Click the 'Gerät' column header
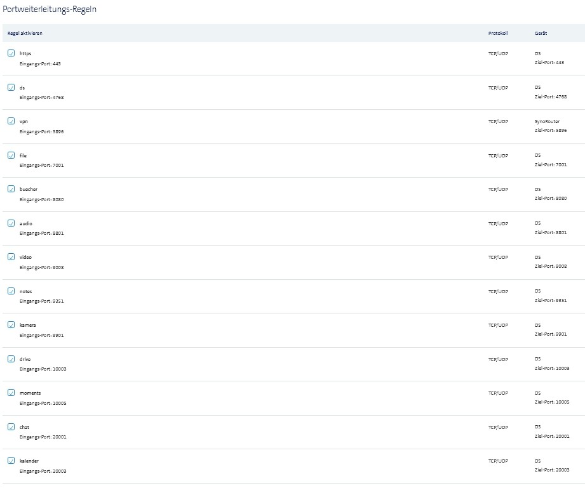 [x=541, y=33]
